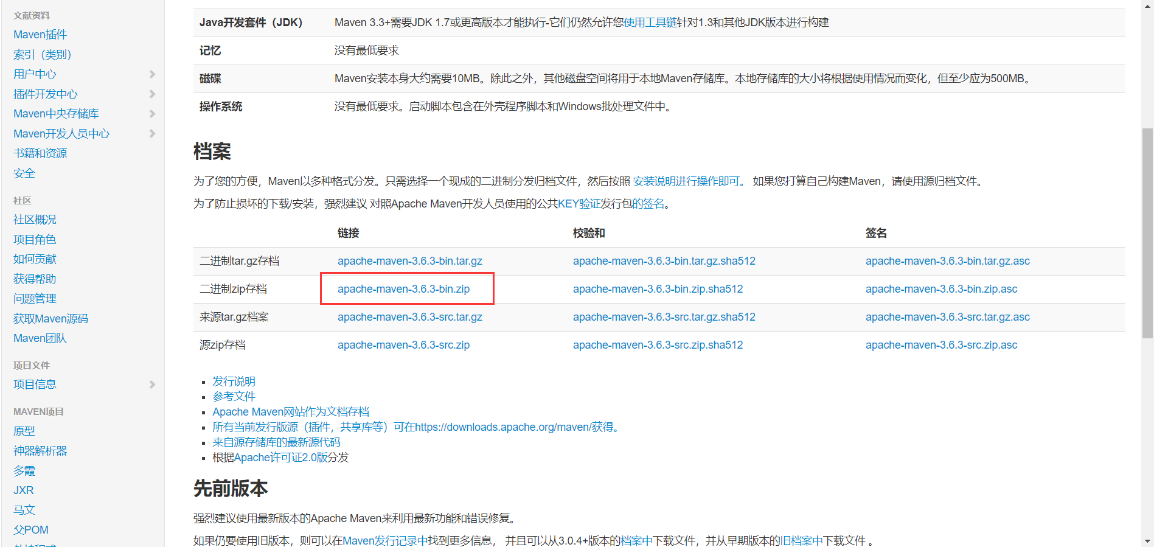Open the 原型 sidebar link
This screenshot has width=1154, height=547.
(24, 431)
